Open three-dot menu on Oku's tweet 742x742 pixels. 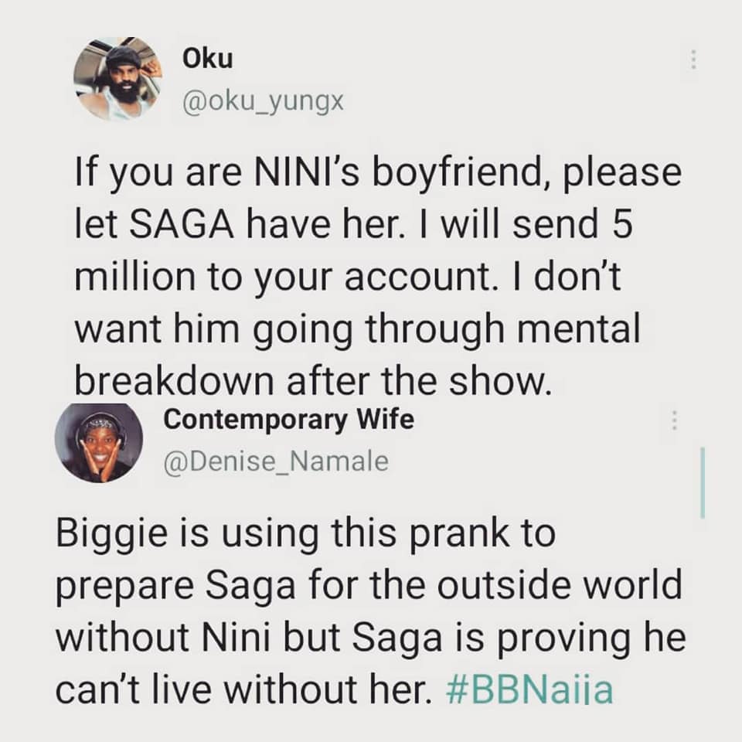point(693,60)
